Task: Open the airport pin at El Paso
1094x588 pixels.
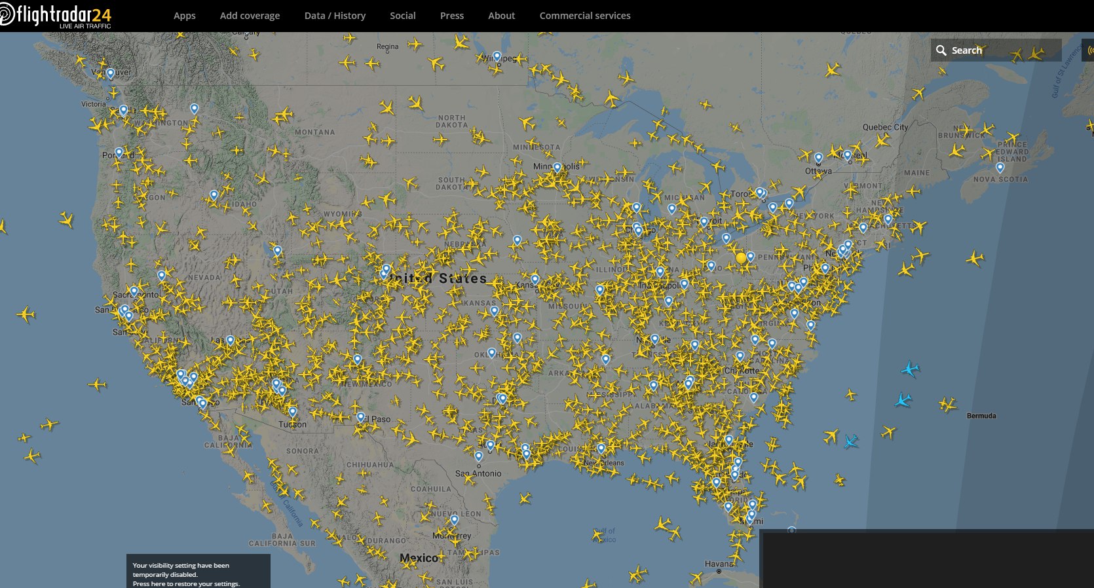Action: (x=360, y=417)
